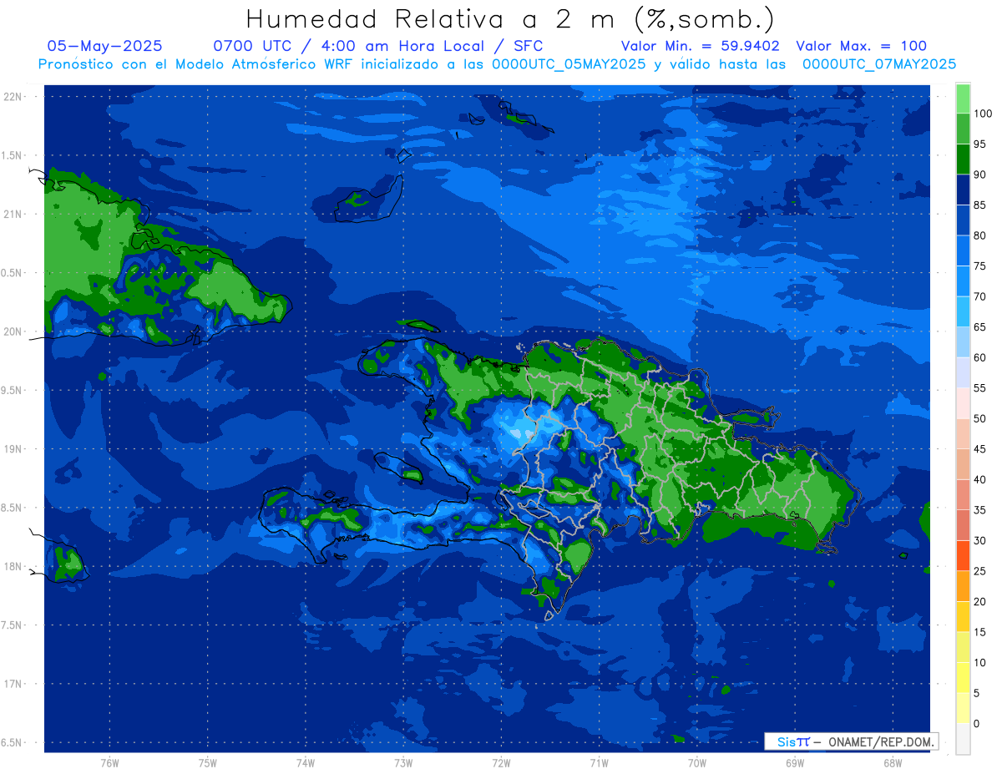The height and width of the screenshot is (774, 1002).
Task: Click the '20N' latitude label
Action: tap(14, 331)
